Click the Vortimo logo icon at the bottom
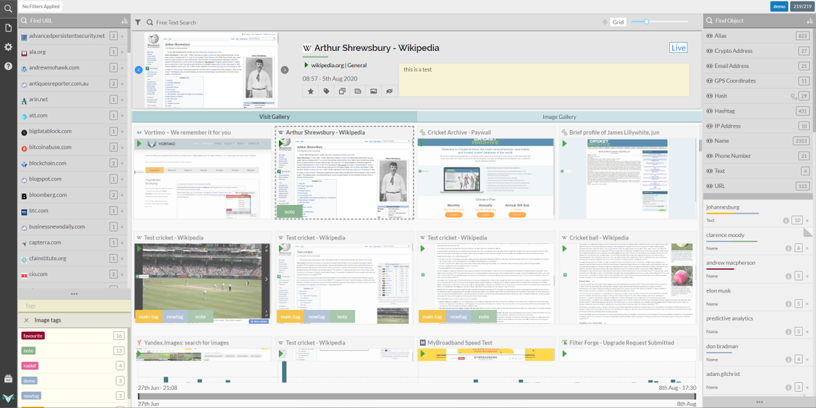Viewport: 816px width, 408px height. (8, 398)
